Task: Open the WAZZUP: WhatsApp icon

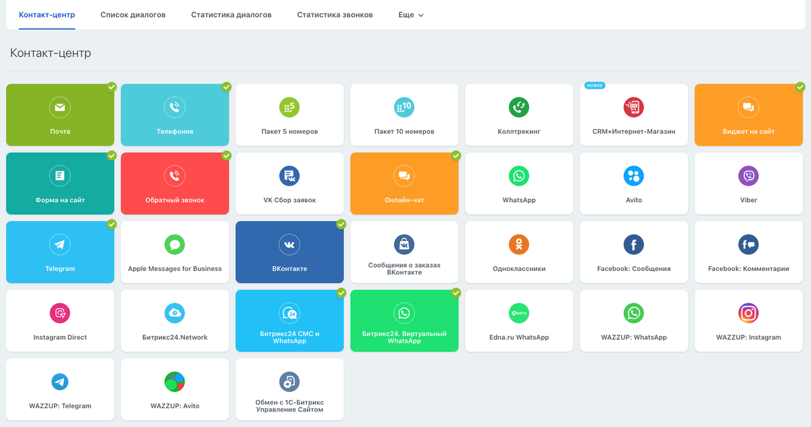Action: tap(634, 313)
